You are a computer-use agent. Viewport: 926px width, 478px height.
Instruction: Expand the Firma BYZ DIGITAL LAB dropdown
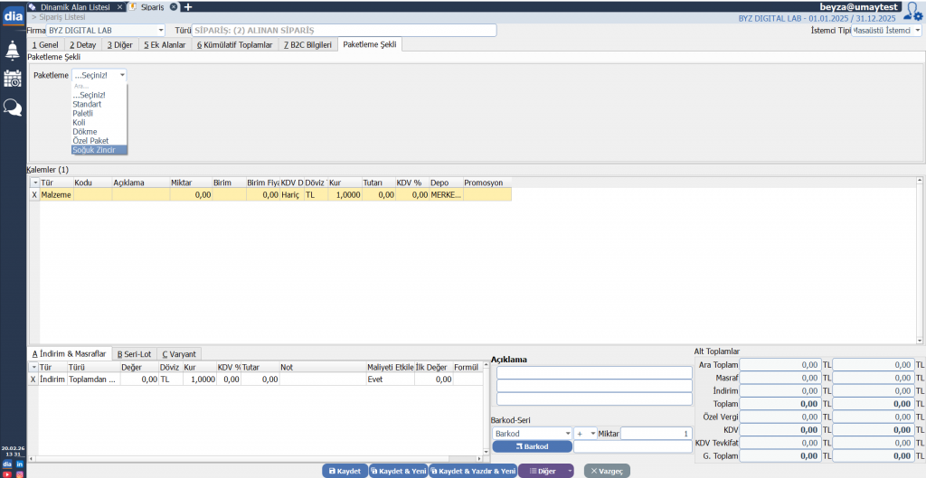point(161,30)
